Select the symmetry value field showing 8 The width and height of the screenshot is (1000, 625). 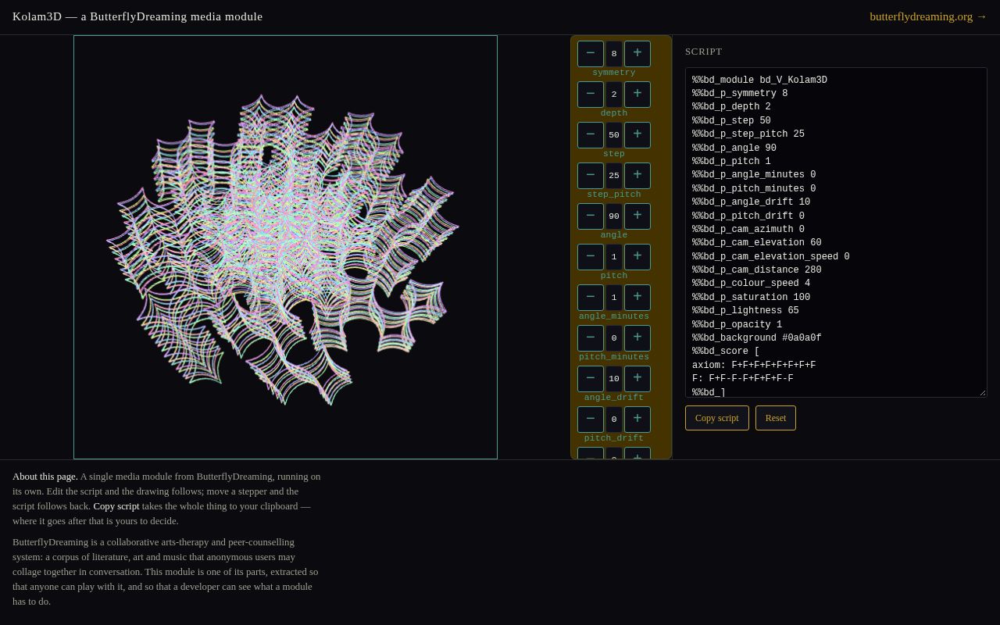pyautogui.click(x=614, y=54)
